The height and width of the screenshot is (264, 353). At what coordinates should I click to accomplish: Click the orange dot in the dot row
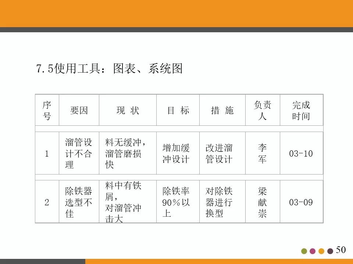(x=321, y=251)
